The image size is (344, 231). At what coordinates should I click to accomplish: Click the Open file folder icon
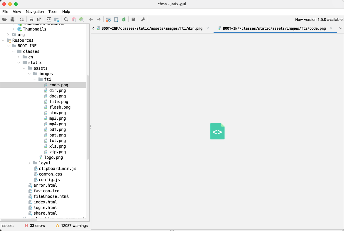(x=4, y=19)
